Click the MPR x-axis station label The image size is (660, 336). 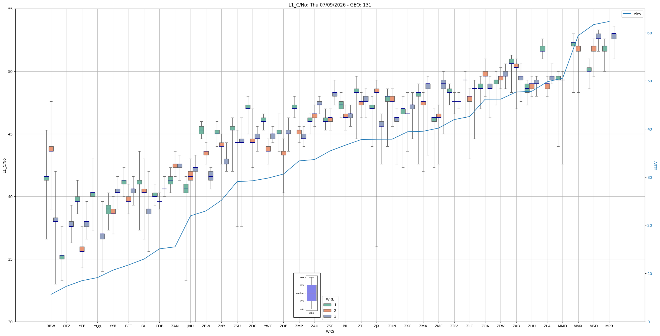609,326
